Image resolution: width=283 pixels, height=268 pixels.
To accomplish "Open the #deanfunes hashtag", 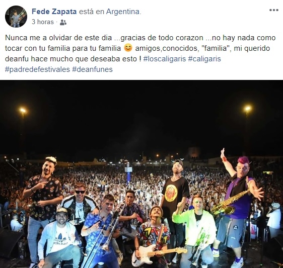I will pos(92,69).
